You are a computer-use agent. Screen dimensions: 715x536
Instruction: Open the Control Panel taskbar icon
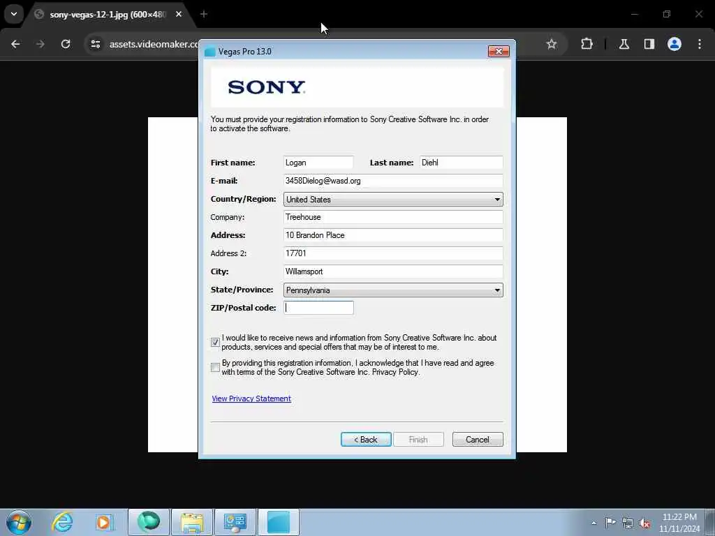click(235, 522)
